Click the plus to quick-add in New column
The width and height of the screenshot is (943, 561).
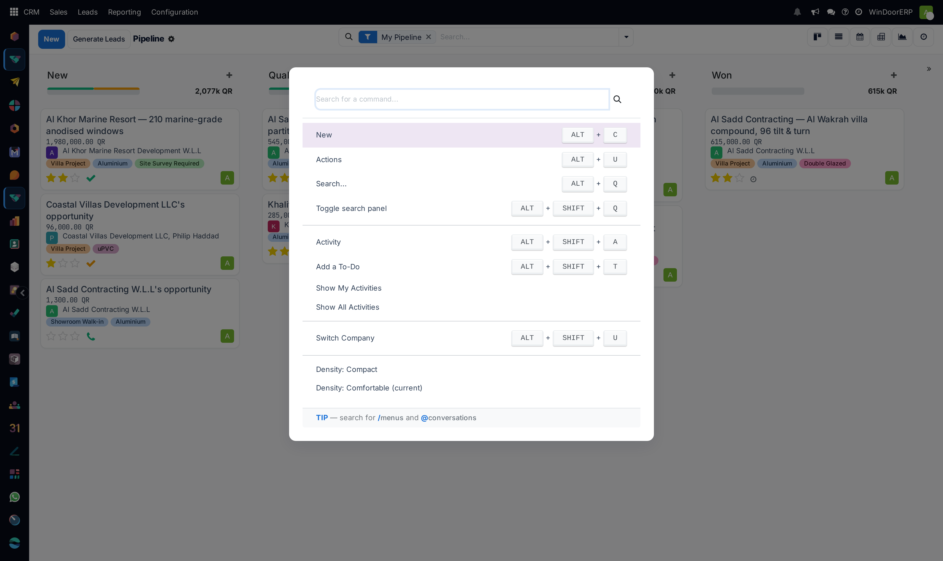pos(229,75)
